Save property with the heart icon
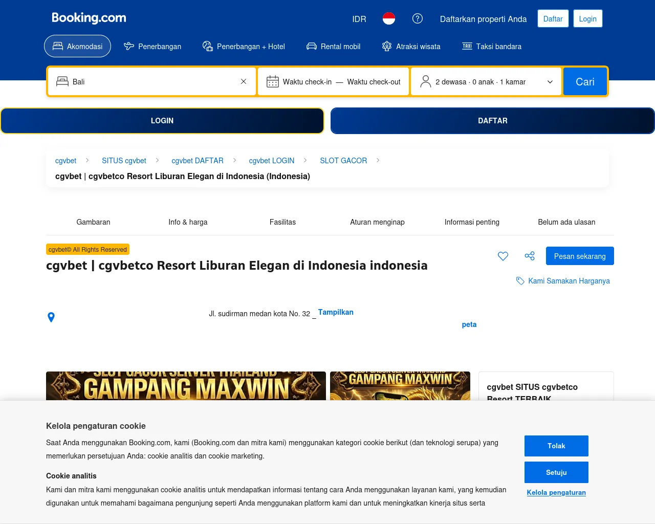 503,256
